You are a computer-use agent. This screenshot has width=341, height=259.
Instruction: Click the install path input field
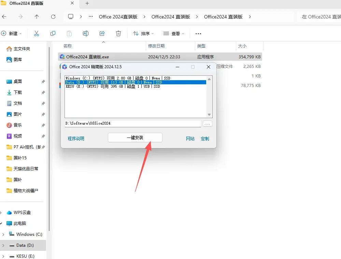click(x=133, y=124)
